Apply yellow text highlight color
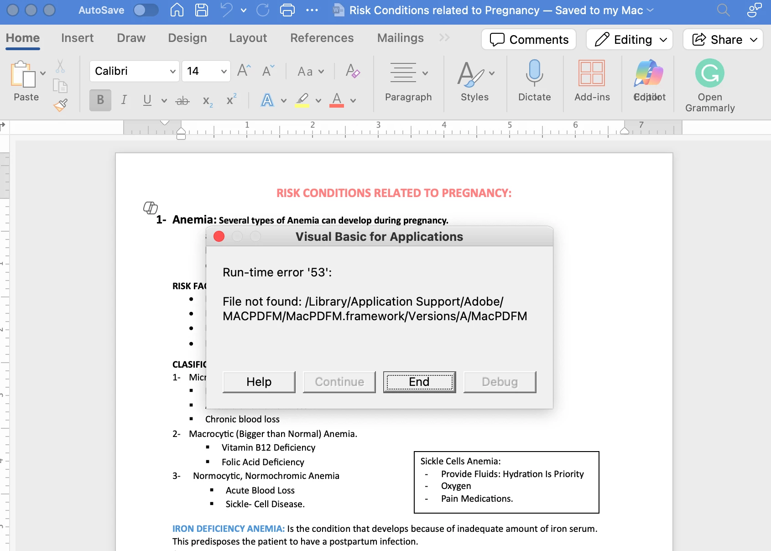The width and height of the screenshot is (771, 551). [x=302, y=100]
